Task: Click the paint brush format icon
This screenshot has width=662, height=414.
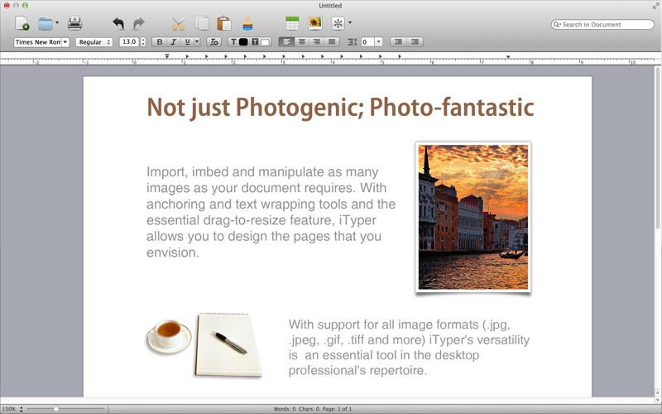Action: click(x=247, y=23)
